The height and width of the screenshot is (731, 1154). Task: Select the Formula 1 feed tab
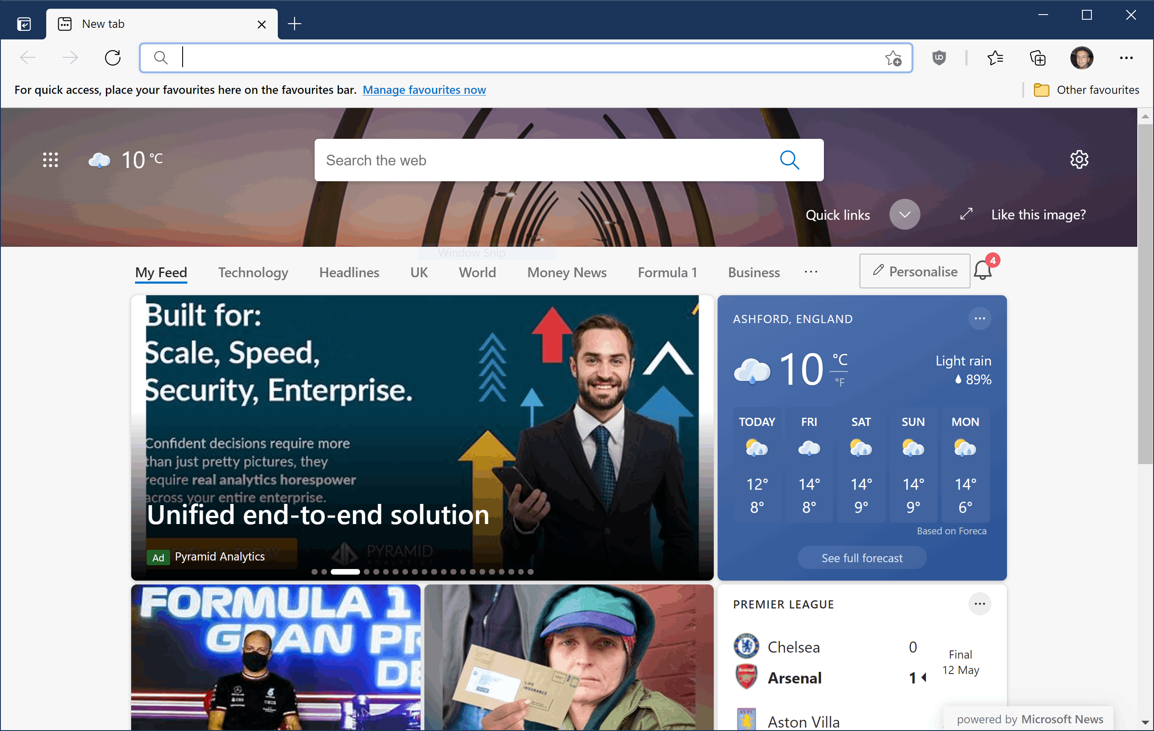[x=667, y=272]
